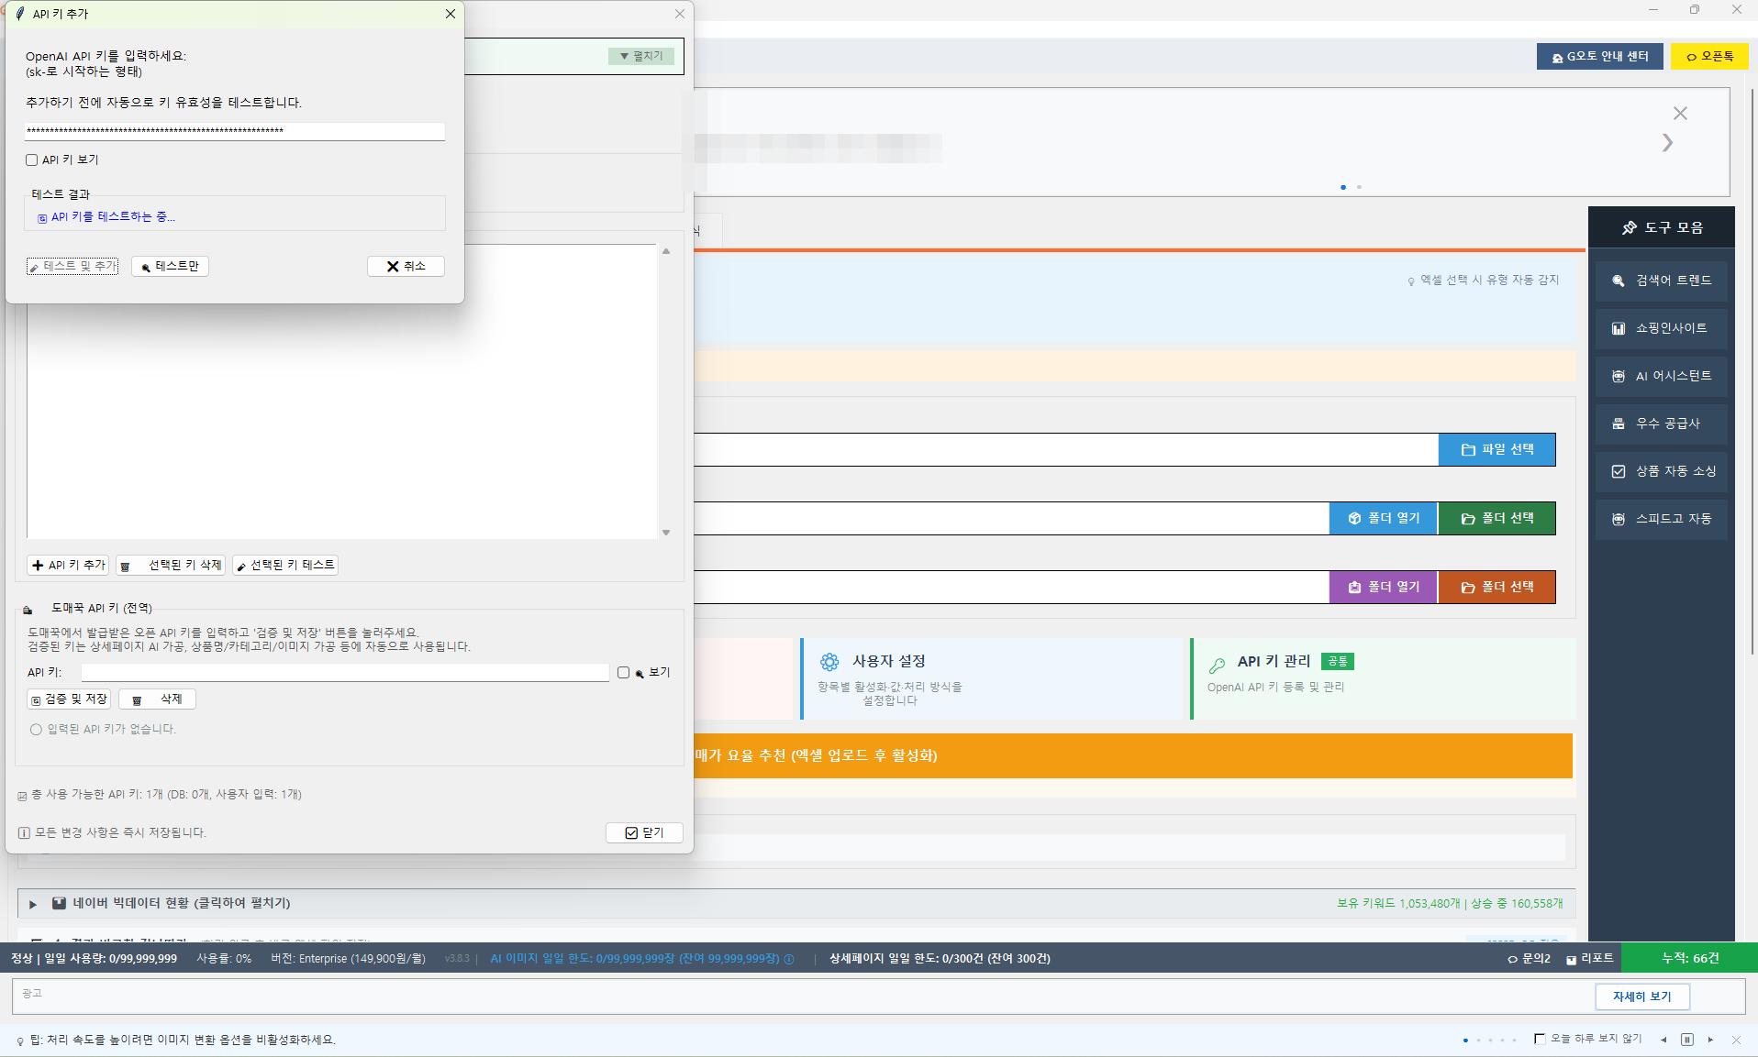Click the 총 사용 가능한 API 키: 1개 text
Screen dimensions: 1758x1057
[x=160, y=795]
